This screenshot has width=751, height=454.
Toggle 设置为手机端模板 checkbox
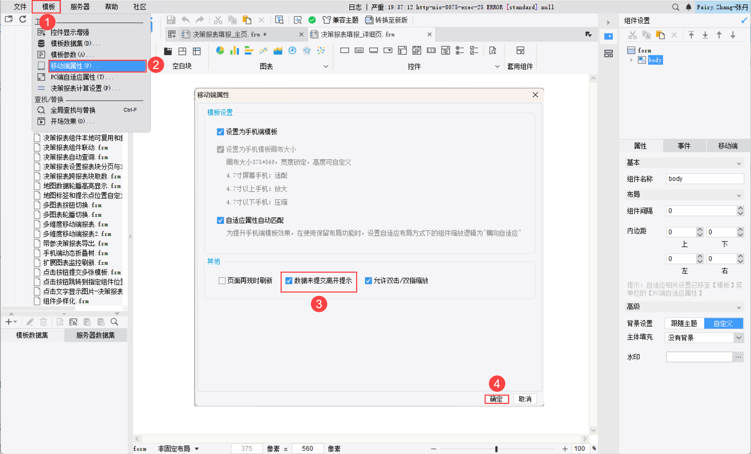click(220, 132)
